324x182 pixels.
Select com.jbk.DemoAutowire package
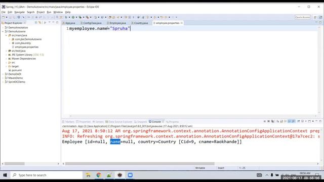[x=27, y=39]
